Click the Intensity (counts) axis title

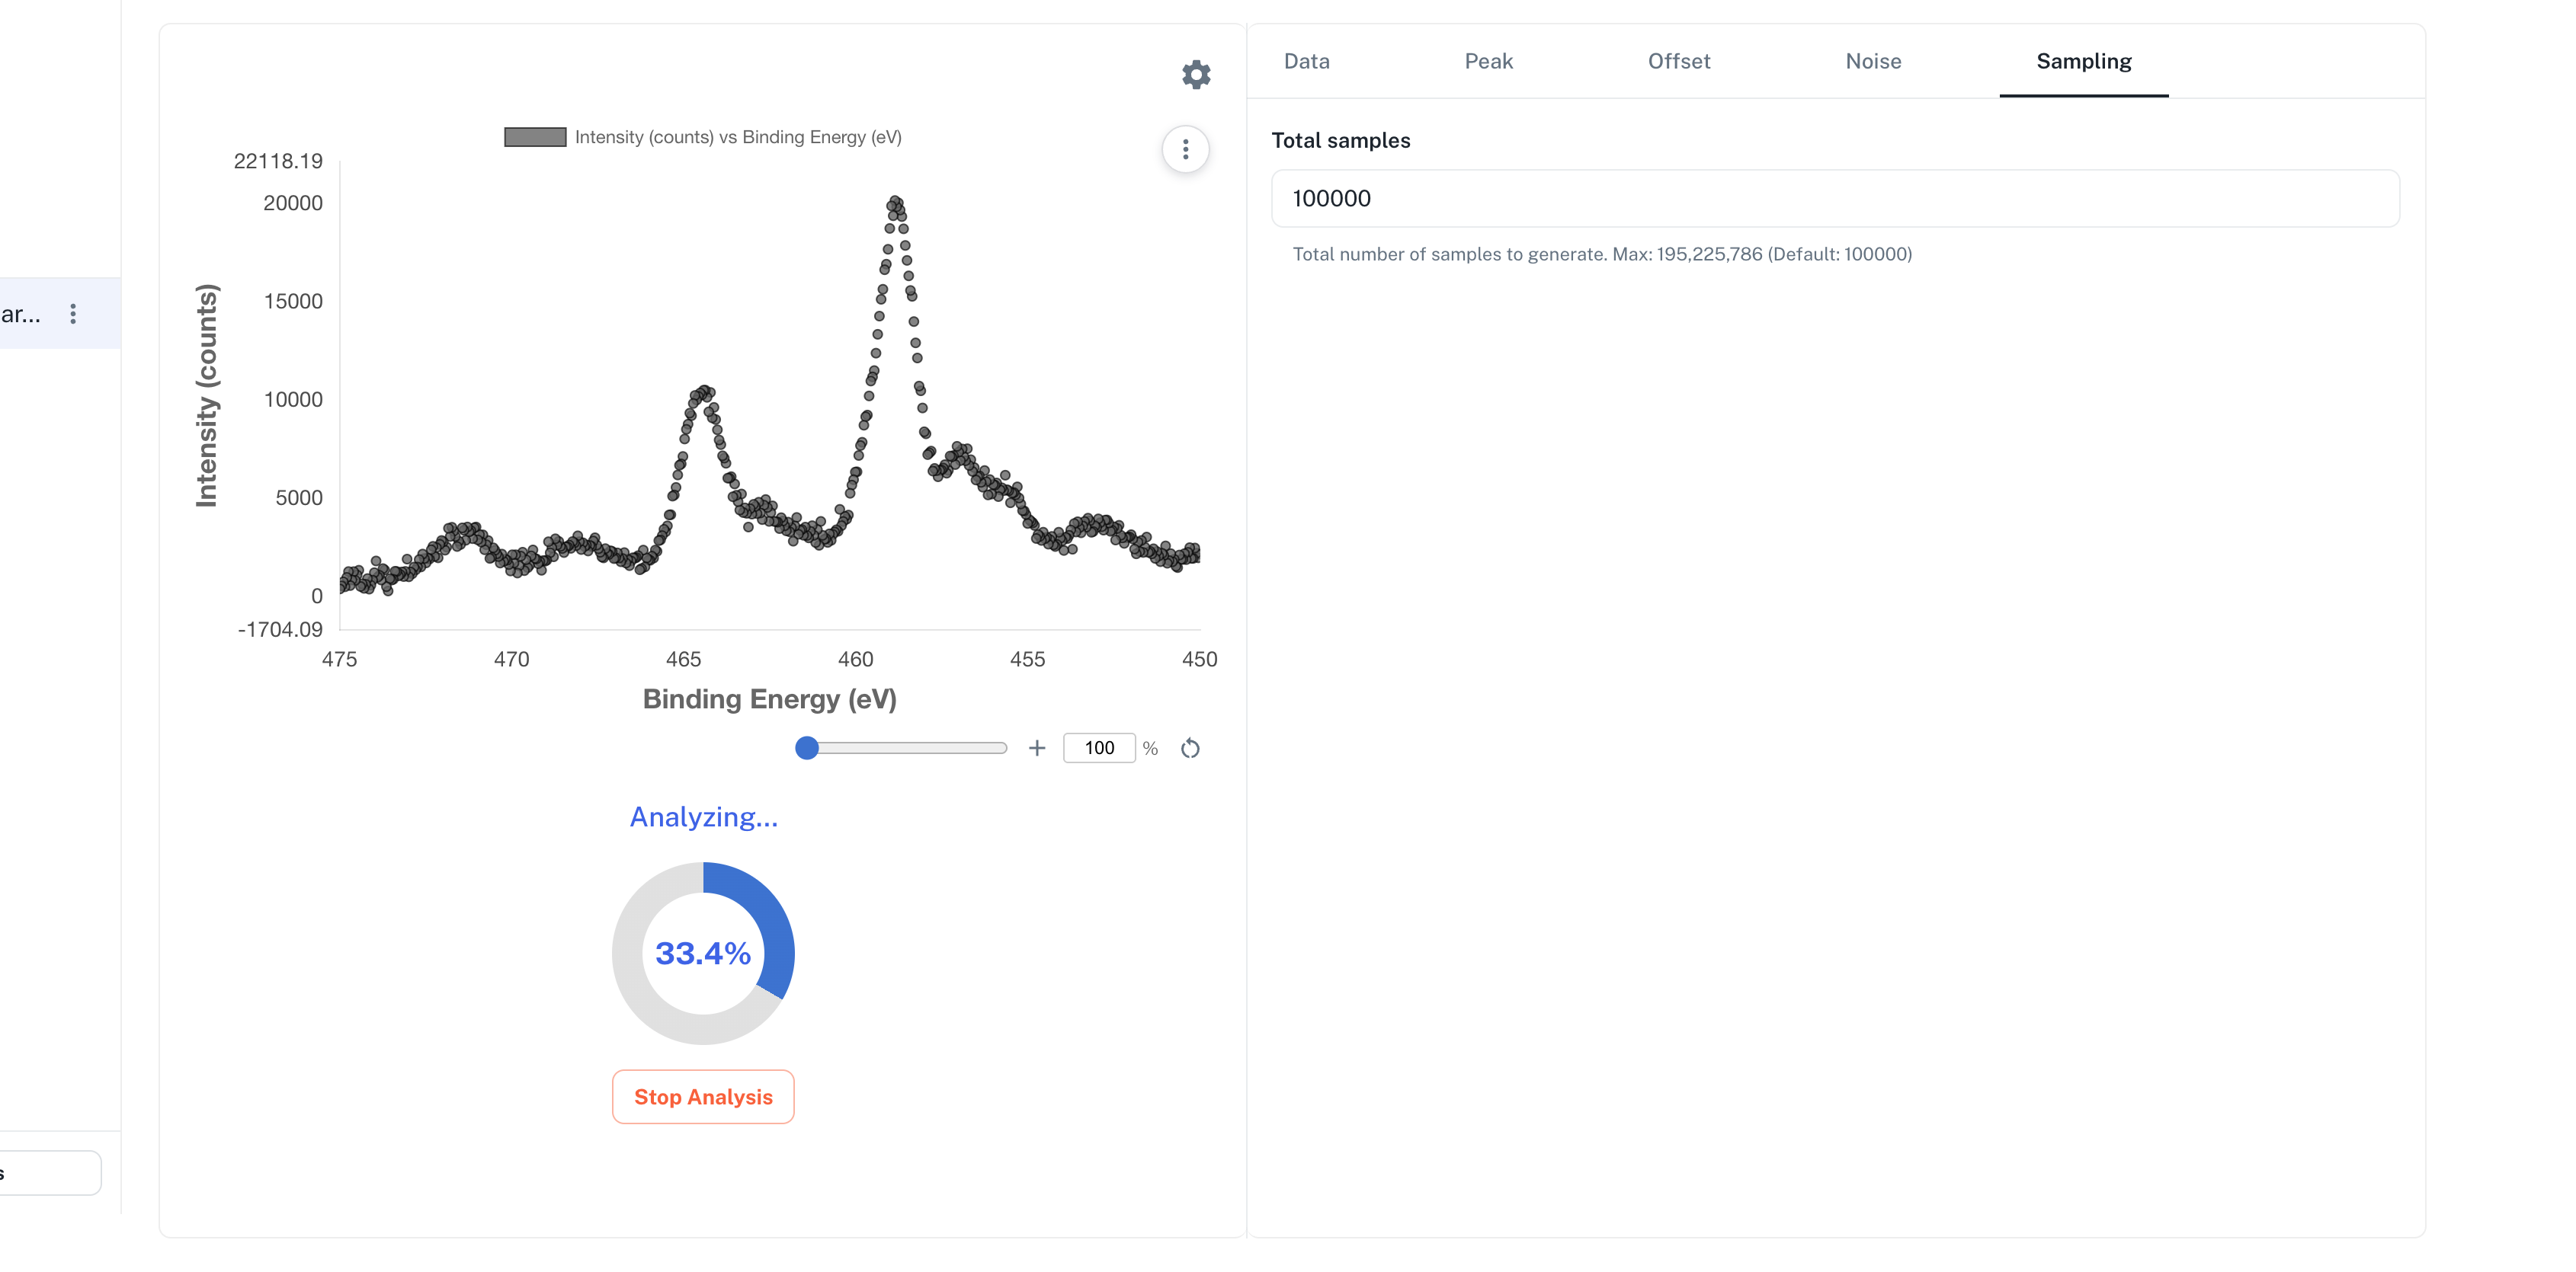point(206,395)
